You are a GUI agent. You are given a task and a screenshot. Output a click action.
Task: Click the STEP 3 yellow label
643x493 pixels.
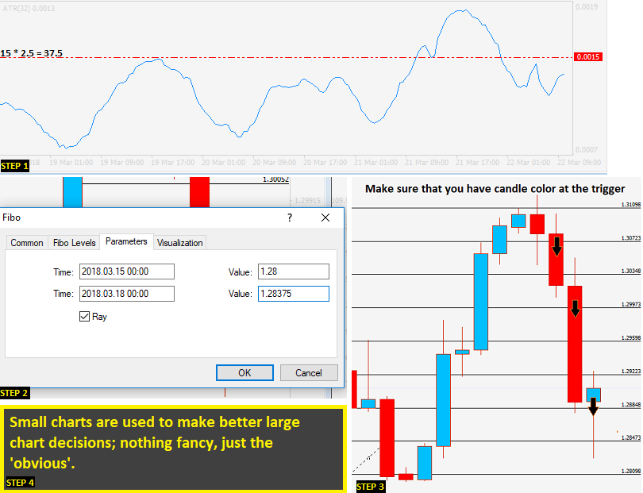[370, 487]
